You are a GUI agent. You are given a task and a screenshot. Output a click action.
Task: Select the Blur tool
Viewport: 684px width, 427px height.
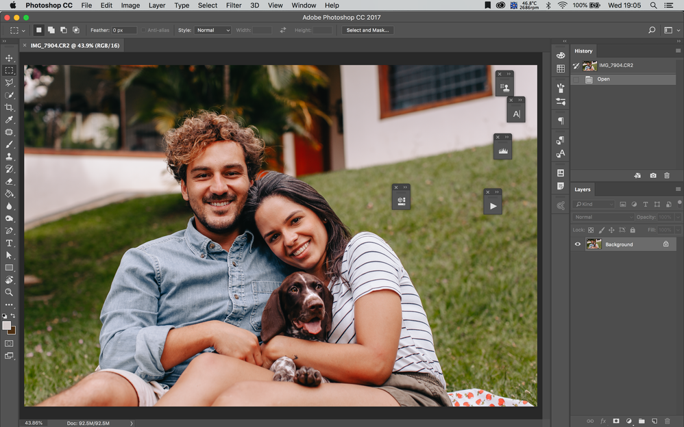(x=9, y=206)
